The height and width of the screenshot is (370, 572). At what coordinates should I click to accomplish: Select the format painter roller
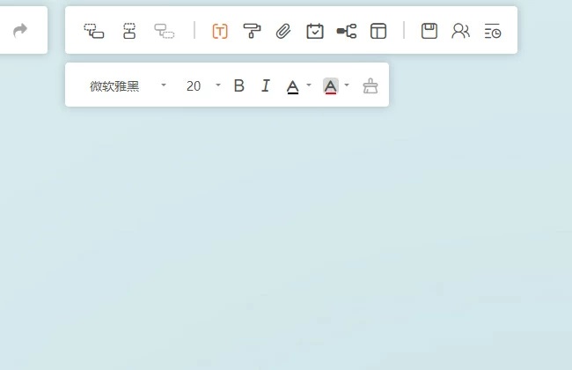(252, 31)
